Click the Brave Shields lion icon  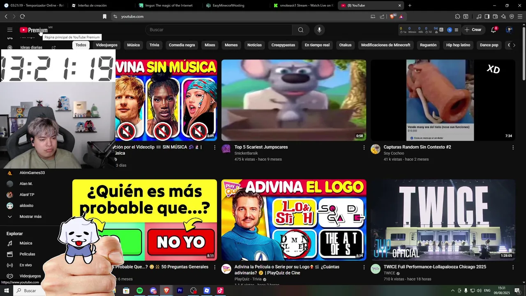point(392,16)
